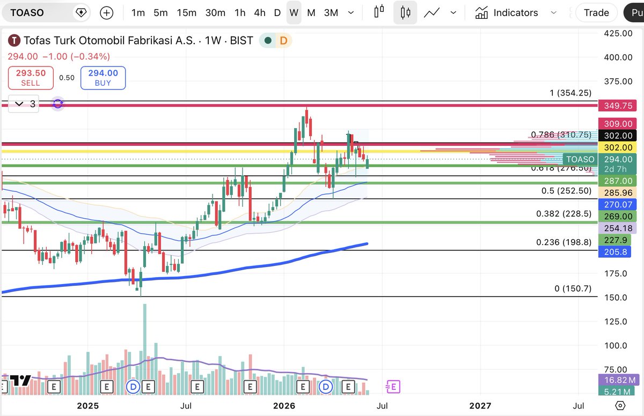
Task: Click the orange D data badge
Action: (x=283, y=40)
